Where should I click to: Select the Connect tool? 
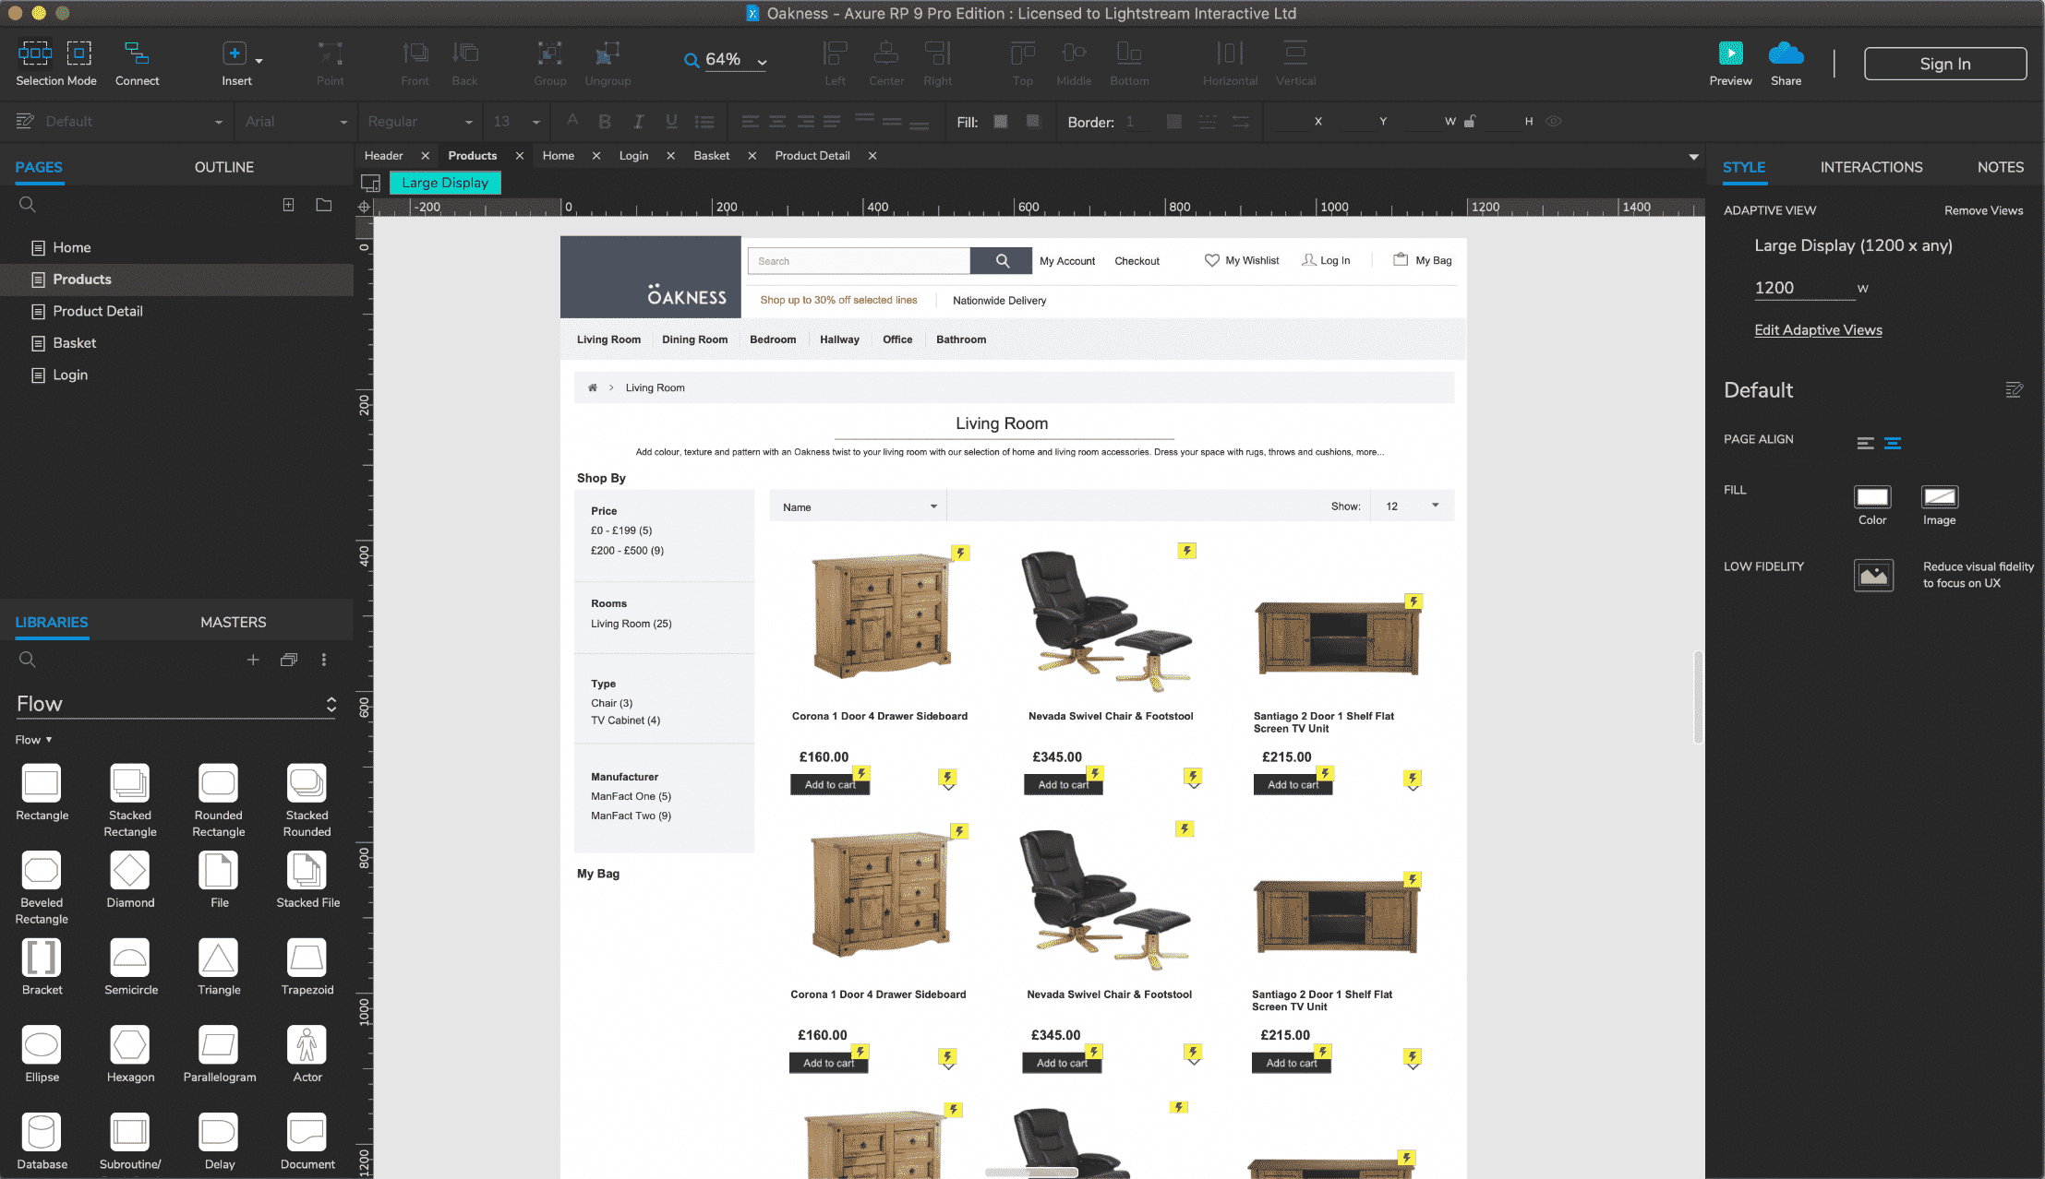coord(137,54)
